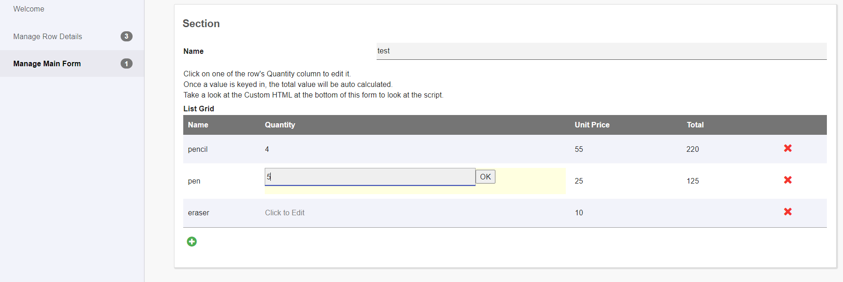Click the Unit Price column header
This screenshot has width=843, height=282.
(x=592, y=125)
